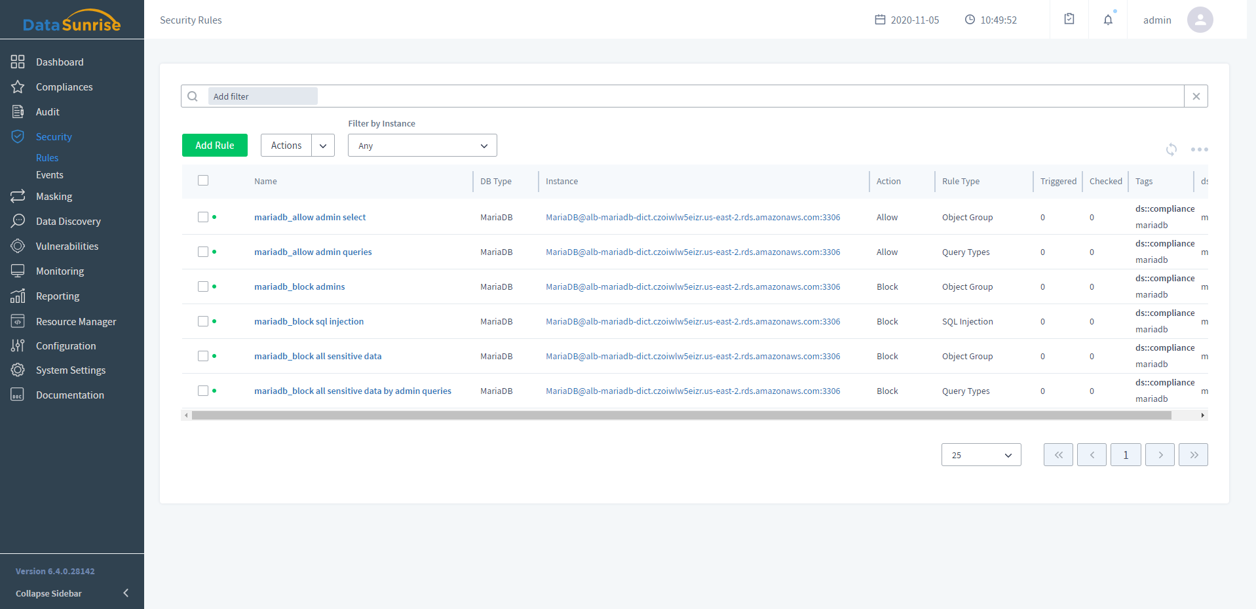Open the mariadb_allow admin queries rule link
1256x609 pixels.
pyautogui.click(x=313, y=252)
